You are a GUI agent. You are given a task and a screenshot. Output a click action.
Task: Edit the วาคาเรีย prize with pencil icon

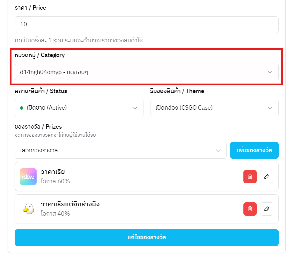pos(266,177)
